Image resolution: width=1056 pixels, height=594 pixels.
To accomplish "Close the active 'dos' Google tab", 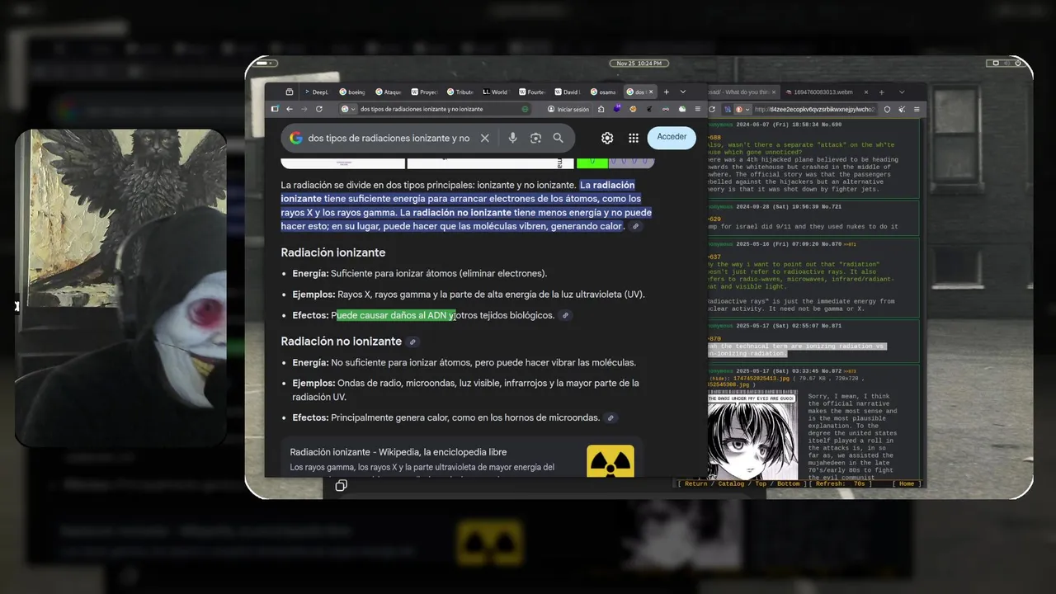I will click(x=651, y=92).
